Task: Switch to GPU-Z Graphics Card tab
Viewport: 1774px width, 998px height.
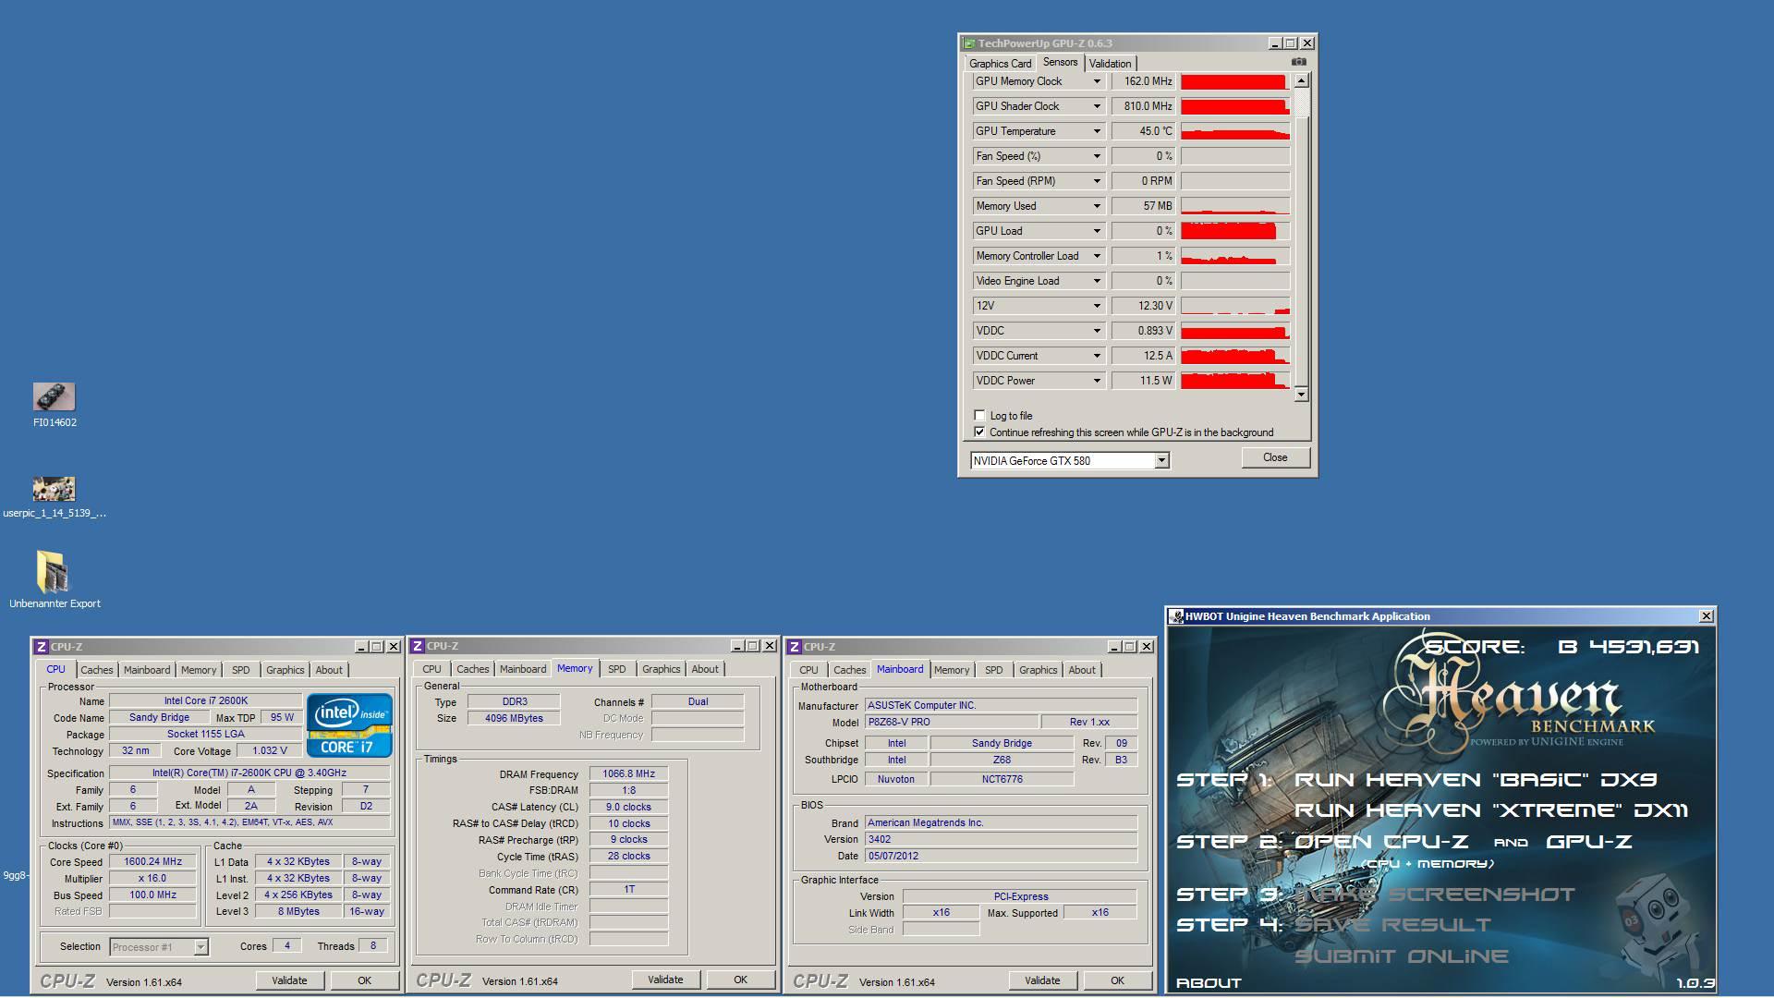Action: 1000,63
